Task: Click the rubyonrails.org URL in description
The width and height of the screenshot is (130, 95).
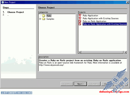Action: pos(51,65)
